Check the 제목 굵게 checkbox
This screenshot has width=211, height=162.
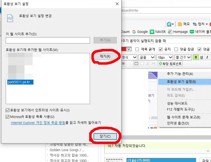(137, 49)
